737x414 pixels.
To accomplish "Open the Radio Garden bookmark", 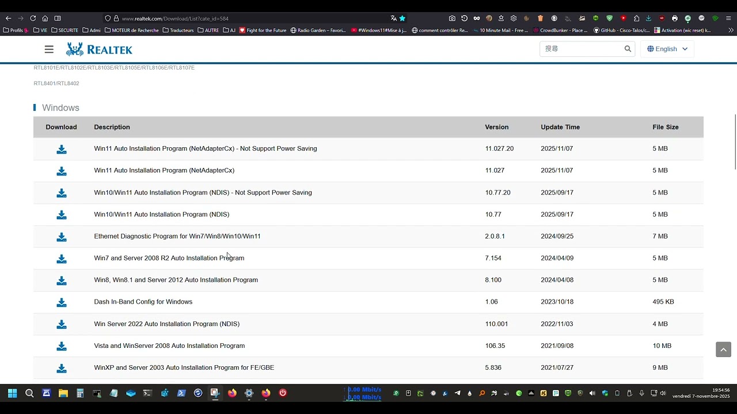I will click(x=318, y=30).
